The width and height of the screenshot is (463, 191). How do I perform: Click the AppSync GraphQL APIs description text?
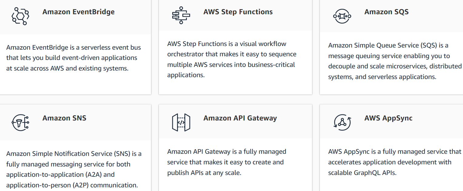tap(394, 162)
